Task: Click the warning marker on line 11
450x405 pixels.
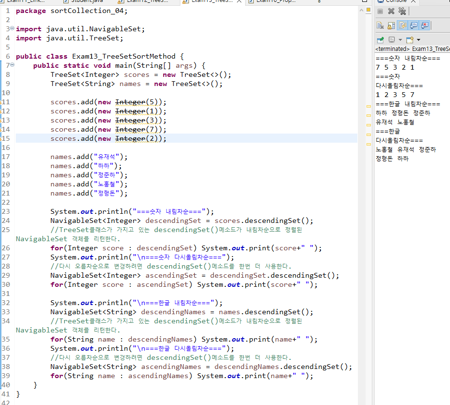Action: point(1,102)
